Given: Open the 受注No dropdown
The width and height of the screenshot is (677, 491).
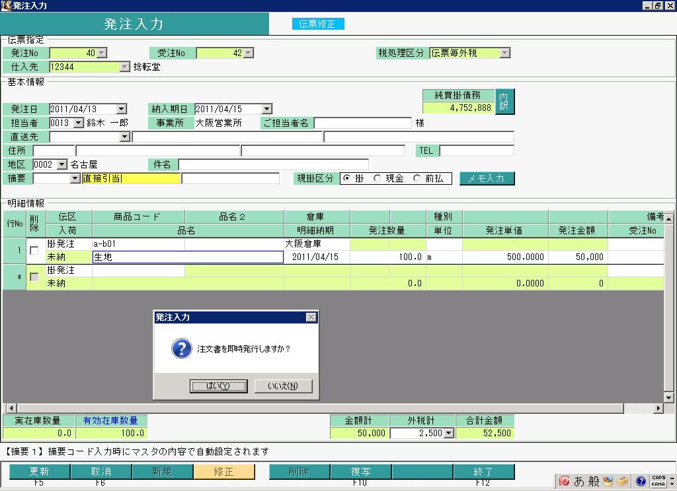Looking at the screenshot, I should click(x=249, y=53).
